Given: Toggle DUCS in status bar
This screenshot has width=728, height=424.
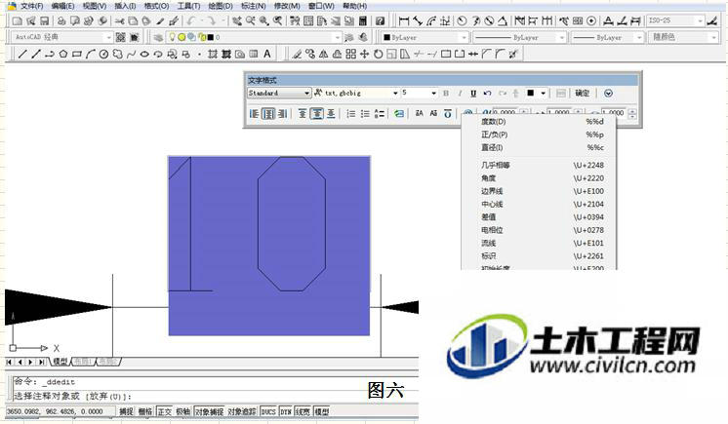Looking at the screenshot, I should (x=268, y=411).
